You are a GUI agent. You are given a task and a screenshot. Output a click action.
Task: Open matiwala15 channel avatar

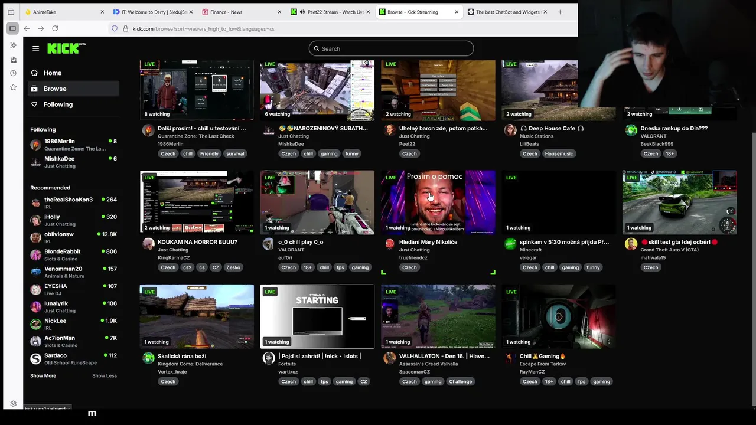coord(631,244)
